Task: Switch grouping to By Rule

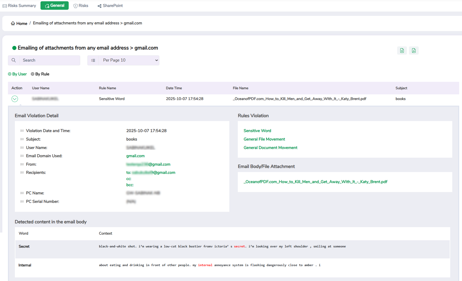Action: click(40, 74)
